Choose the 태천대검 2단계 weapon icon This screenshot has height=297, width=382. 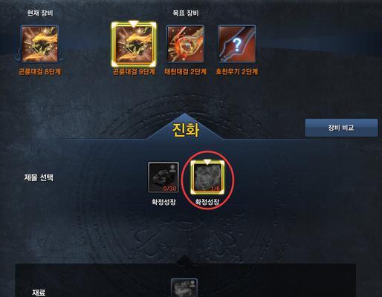[x=185, y=44]
